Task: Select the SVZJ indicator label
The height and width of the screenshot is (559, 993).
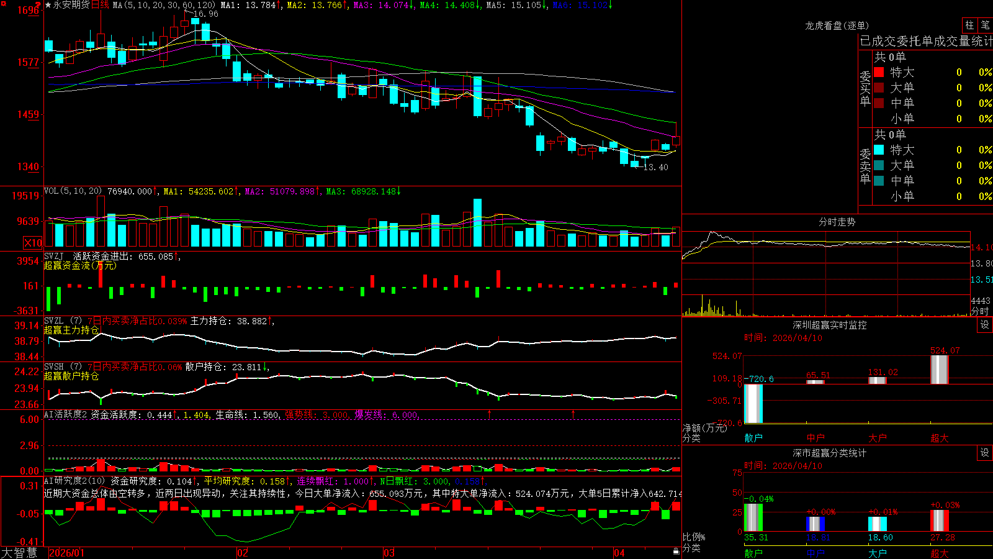Action: pyautogui.click(x=54, y=256)
